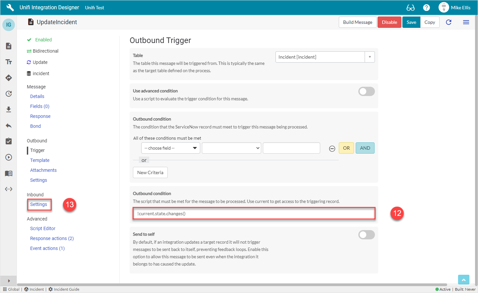Click the outbound condition script field
The width and height of the screenshot is (478, 293).
[254, 214]
